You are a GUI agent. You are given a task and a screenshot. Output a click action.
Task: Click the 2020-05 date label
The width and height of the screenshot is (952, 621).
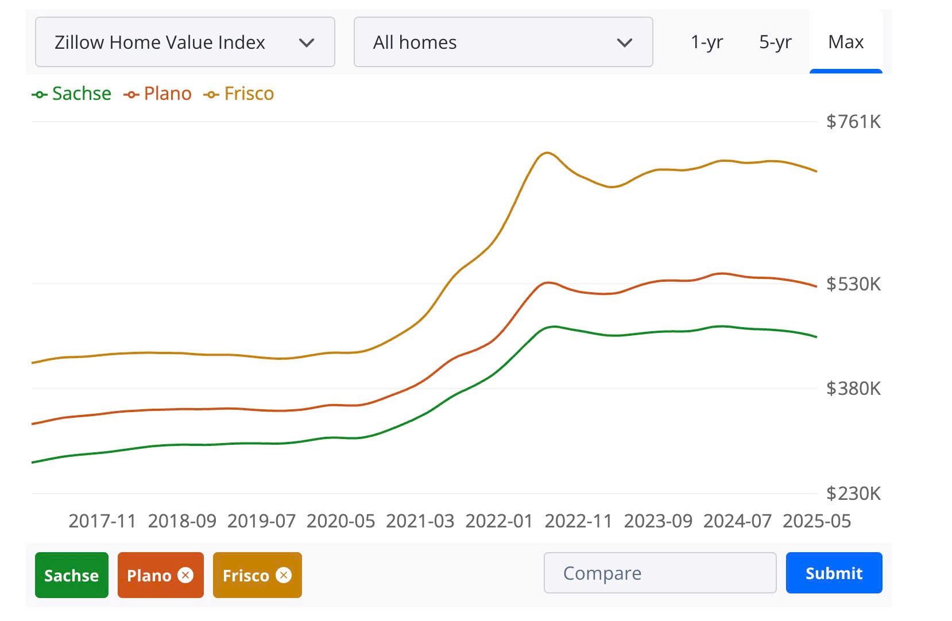pyautogui.click(x=340, y=521)
